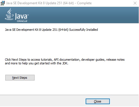
Task: Click the Next Steps button
Action: click(20, 78)
